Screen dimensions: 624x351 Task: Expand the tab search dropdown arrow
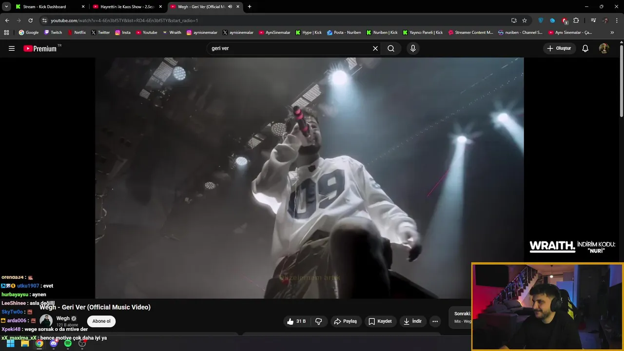[x=6, y=7]
